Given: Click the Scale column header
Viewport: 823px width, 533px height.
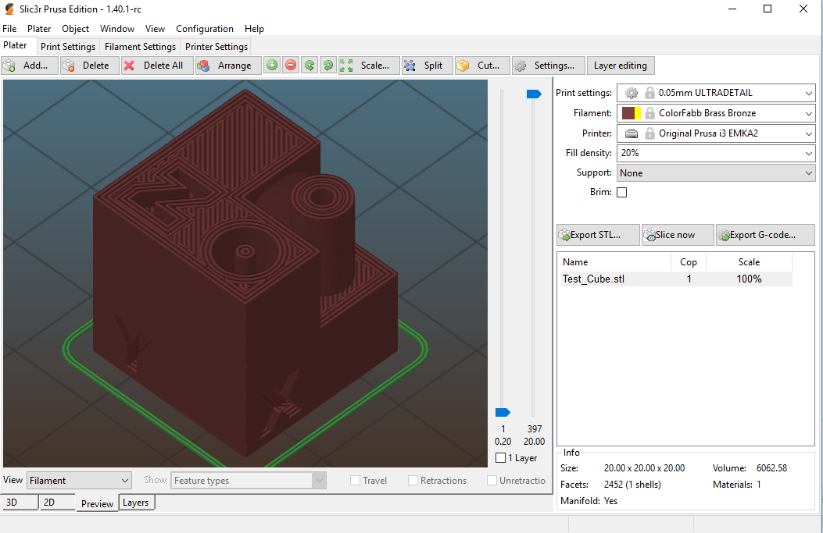Looking at the screenshot, I should pos(749,262).
